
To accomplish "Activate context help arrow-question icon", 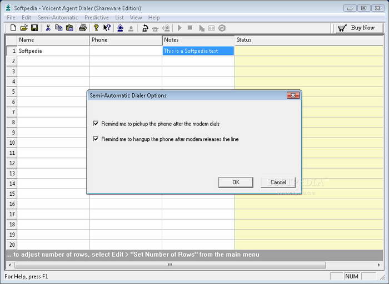I will [107, 28].
